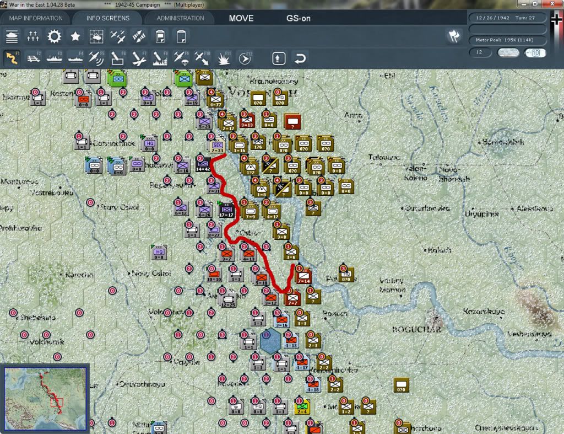This screenshot has height=434, width=564.
Task: Click the Talovaya town label
Action: pos(384,157)
